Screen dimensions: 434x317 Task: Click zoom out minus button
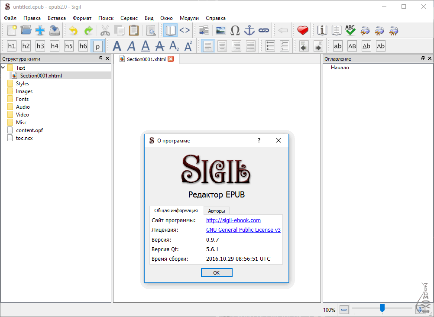pyautogui.click(x=343, y=310)
